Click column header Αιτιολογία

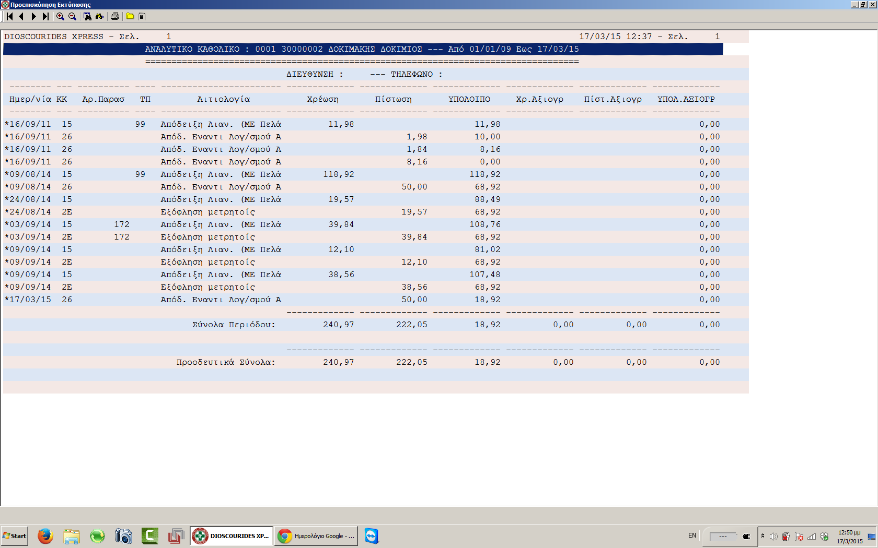click(224, 99)
